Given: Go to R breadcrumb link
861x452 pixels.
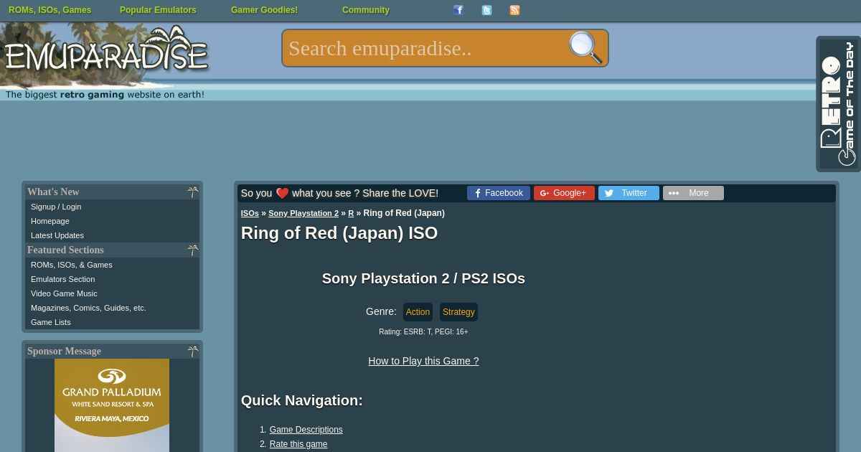Looking at the screenshot, I should click(x=351, y=213).
